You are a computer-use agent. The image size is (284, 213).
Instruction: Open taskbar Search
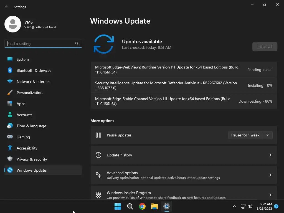click(130, 206)
